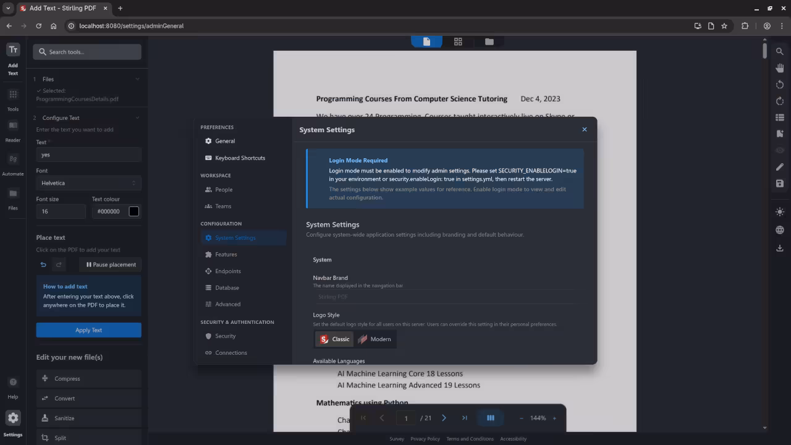Rotate the page counterclockwise
This screenshot has width=791, height=445.
[780, 85]
